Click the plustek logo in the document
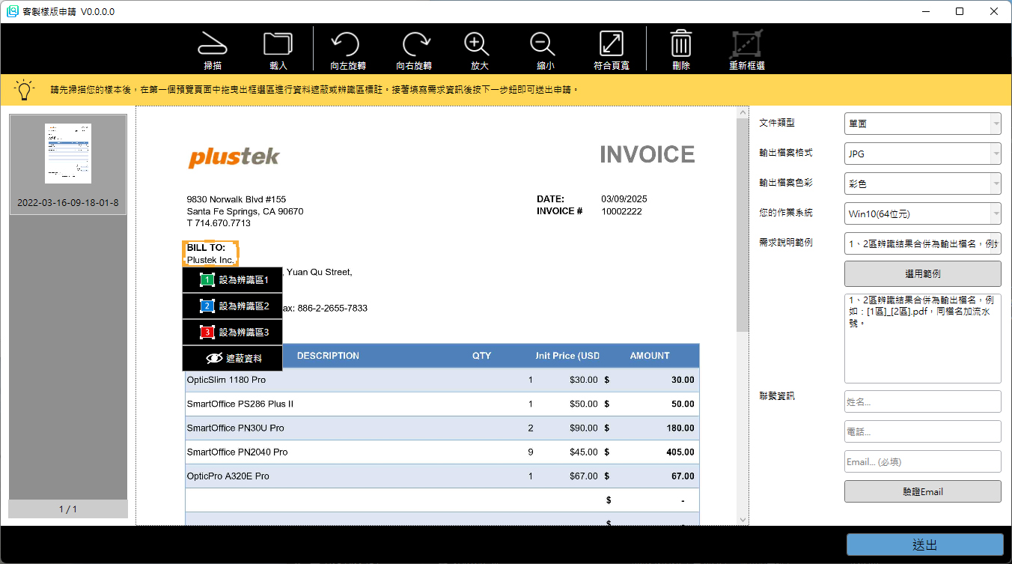Image resolution: width=1012 pixels, height=564 pixels. point(234,157)
